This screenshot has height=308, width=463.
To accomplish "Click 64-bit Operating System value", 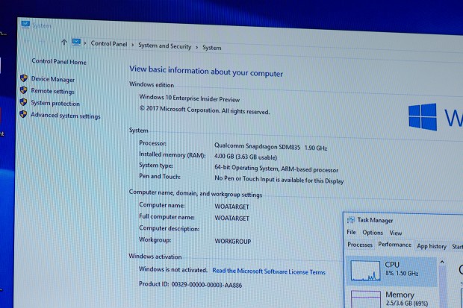I will pyautogui.click(x=276, y=169).
